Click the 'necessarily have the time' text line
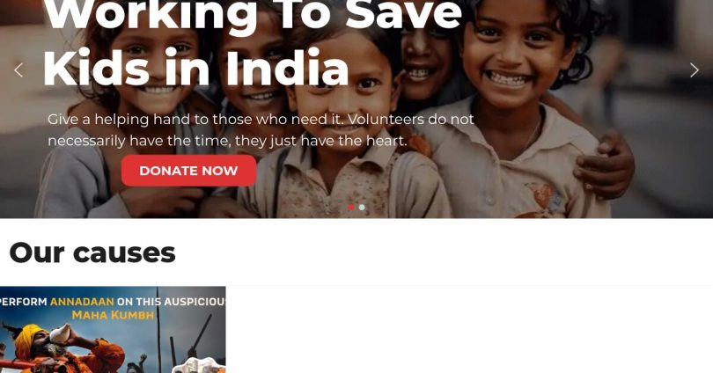 pos(227,141)
